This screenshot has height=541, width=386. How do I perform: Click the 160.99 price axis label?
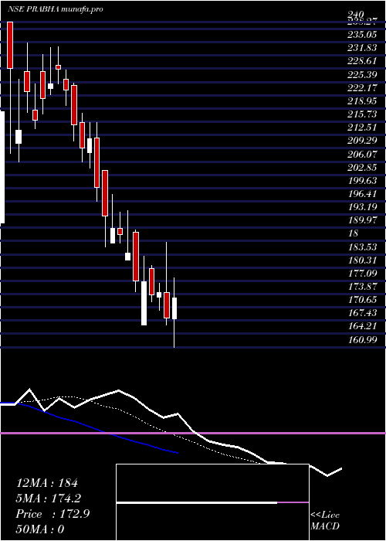362,339
